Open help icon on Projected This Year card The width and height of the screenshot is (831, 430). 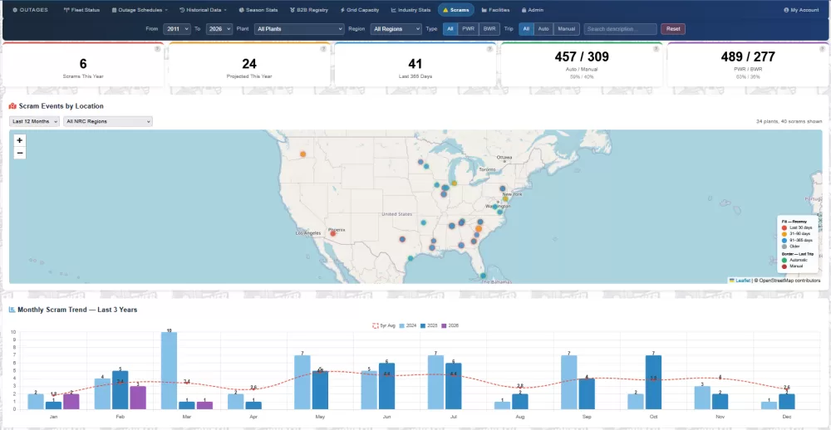(323, 49)
